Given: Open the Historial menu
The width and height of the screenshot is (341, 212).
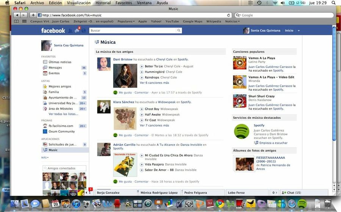Looking at the screenshot, I should tap(103, 3).
